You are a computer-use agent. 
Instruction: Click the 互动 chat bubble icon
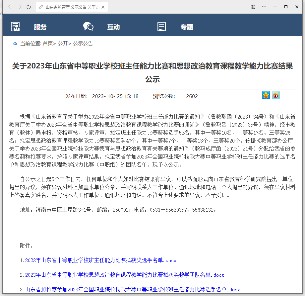pyautogui.click(x=88, y=27)
